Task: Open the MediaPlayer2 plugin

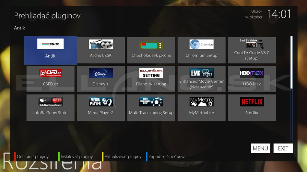Action: pyautogui.click(x=101, y=107)
